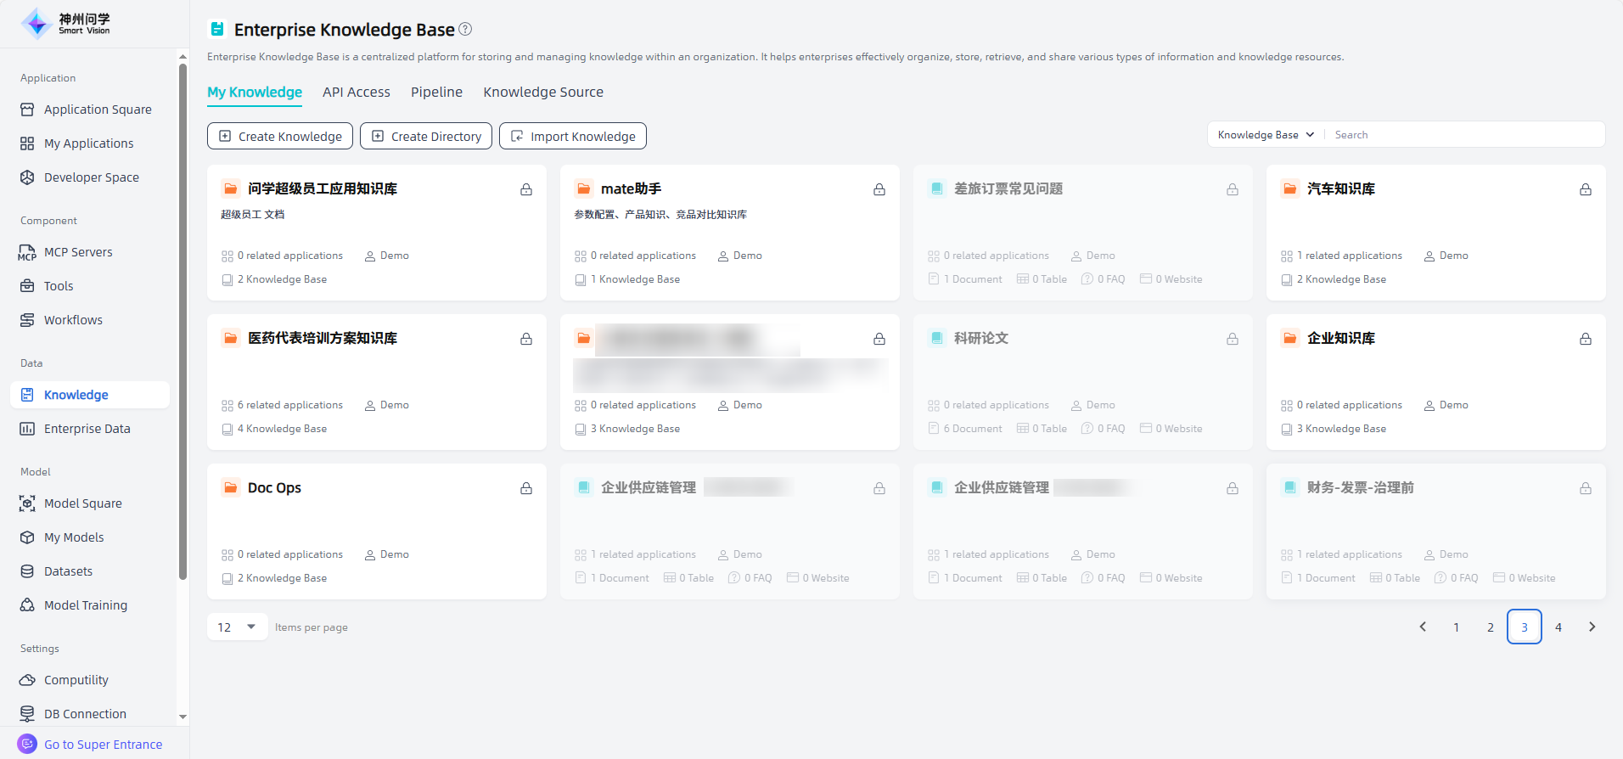This screenshot has width=1623, height=759.
Task: Click the Import Knowledge button
Action: [573, 136]
